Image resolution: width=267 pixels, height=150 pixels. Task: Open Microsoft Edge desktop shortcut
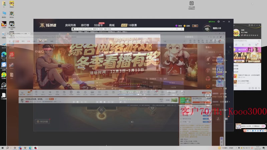(4, 56)
